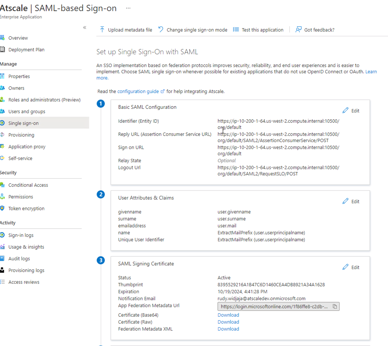Click the checklist icon for Test this application
The image size is (388, 346).
(236, 30)
